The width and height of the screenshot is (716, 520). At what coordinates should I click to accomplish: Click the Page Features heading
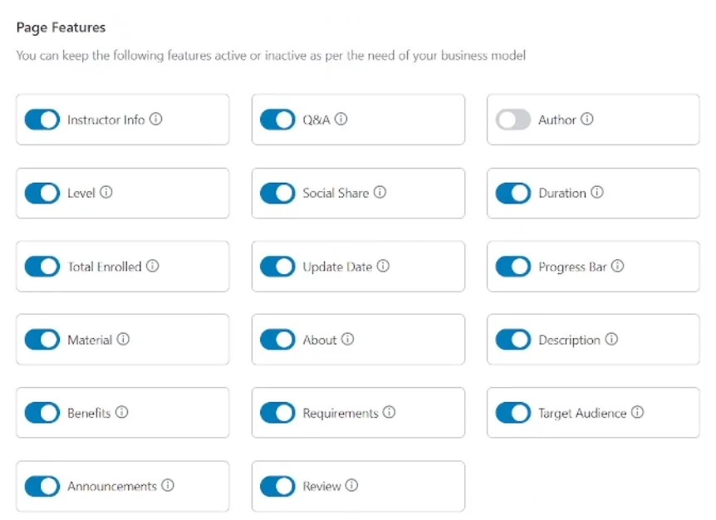[x=61, y=27]
